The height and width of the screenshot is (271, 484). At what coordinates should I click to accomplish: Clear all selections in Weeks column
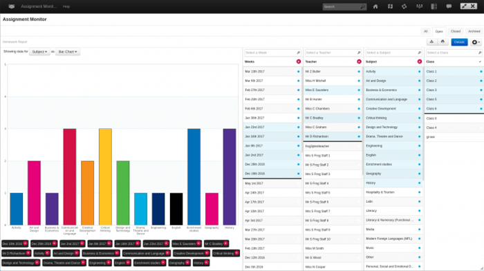pos(299,61)
